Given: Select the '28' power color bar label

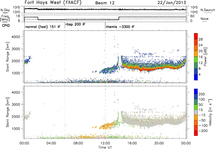Looking at the screenshot, I should (x=200, y=39).
